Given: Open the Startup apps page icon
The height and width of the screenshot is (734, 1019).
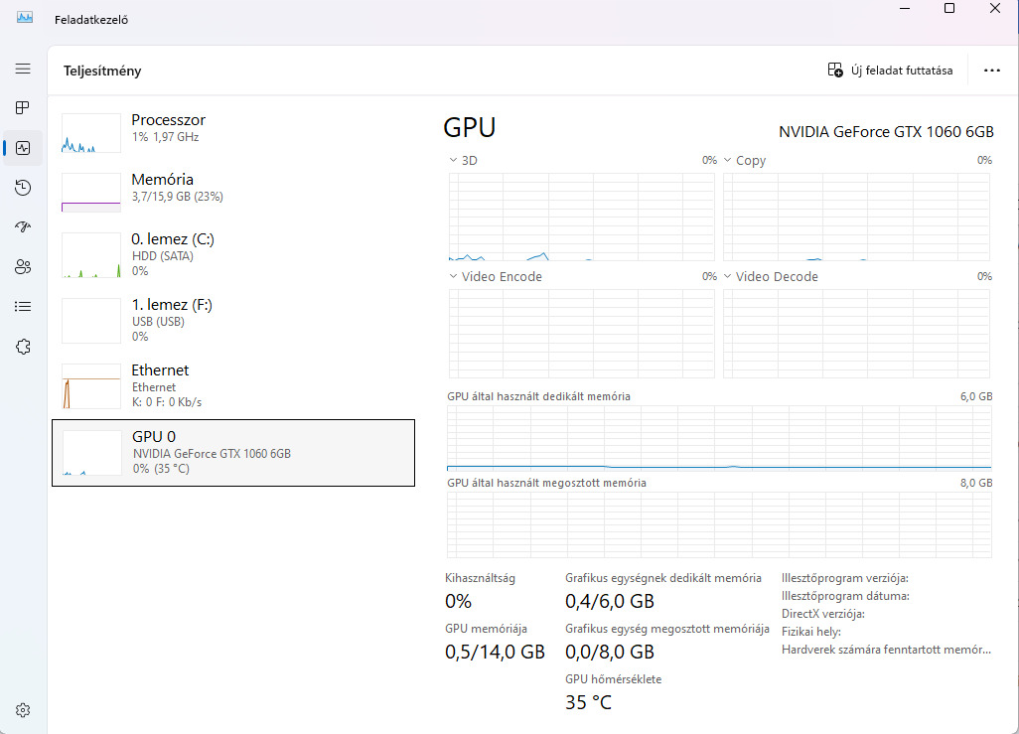Looking at the screenshot, I should tap(23, 227).
